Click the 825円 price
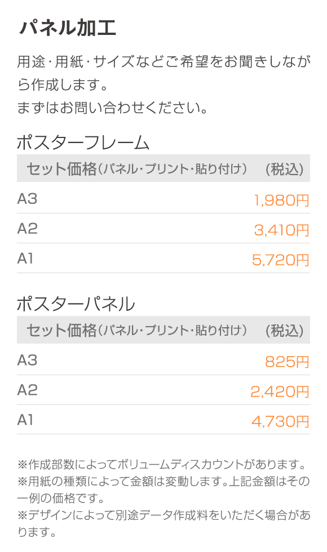Image resolution: width=327 pixels, height=552 pixels. [x=287, y=362]
